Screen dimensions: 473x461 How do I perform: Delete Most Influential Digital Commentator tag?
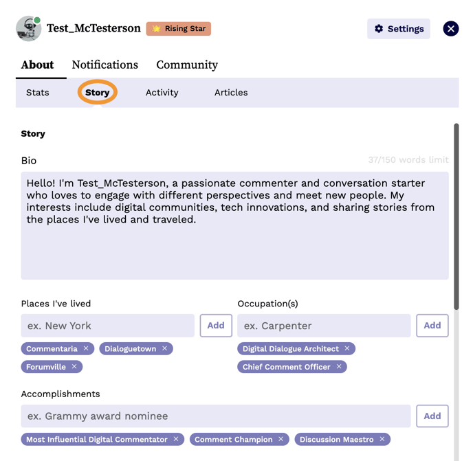click(176, 440)
